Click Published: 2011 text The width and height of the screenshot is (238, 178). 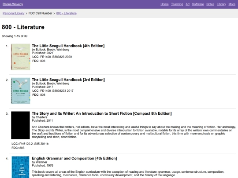[42, 120]
